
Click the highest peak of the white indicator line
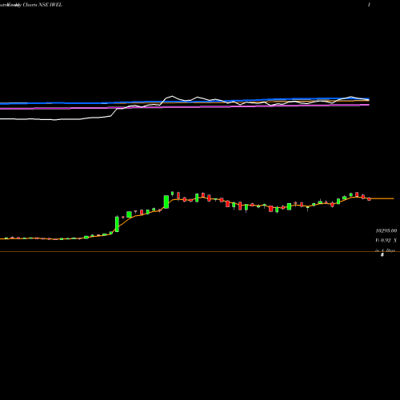tap(172, 96)
